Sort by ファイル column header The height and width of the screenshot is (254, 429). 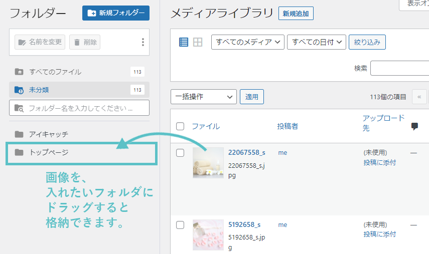206,126
